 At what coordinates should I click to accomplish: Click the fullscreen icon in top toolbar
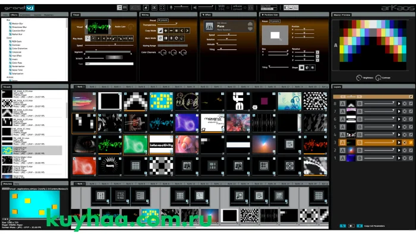point(162,8)
